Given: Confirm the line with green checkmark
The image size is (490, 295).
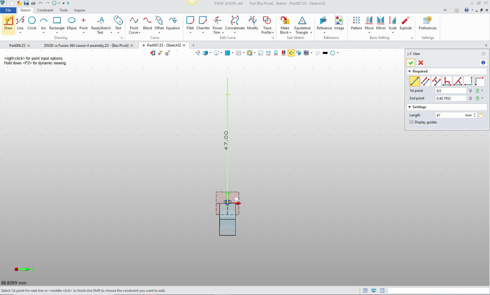Looking at the screenshot, I should (411, 63).
